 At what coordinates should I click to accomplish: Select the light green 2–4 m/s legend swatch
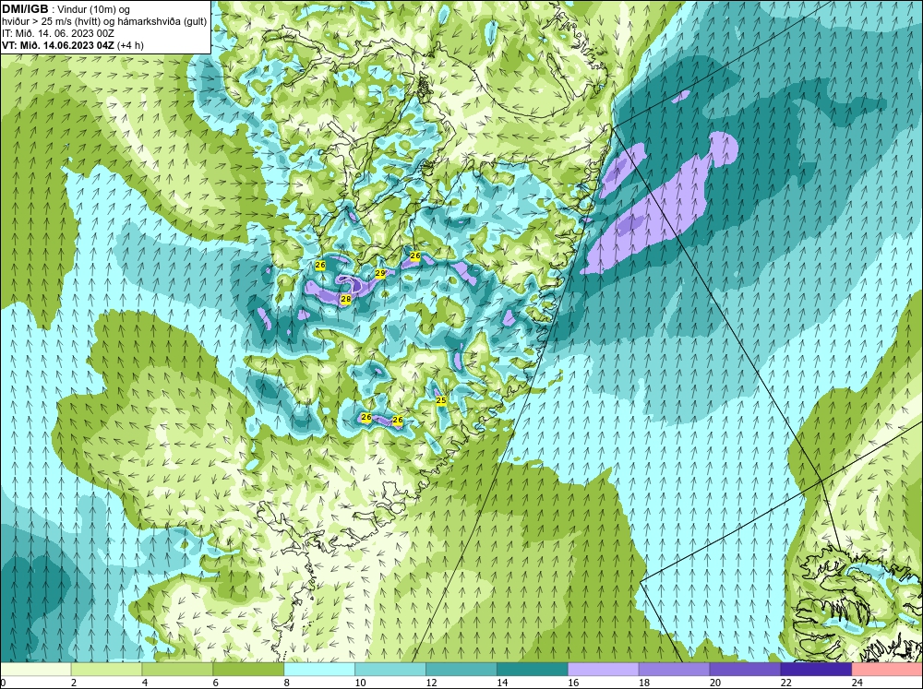(106, 670)
